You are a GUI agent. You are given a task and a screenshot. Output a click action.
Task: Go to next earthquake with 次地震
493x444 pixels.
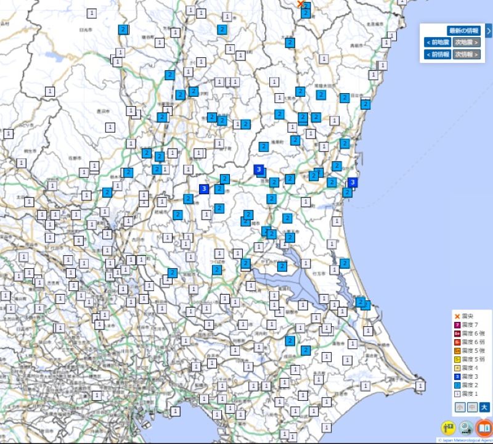pyautogui.click(x=467, y=43)
